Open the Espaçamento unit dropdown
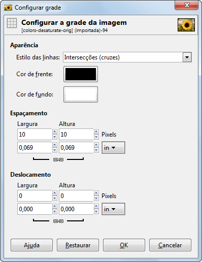This screenshot has height=262, width=202. [113, 148]
